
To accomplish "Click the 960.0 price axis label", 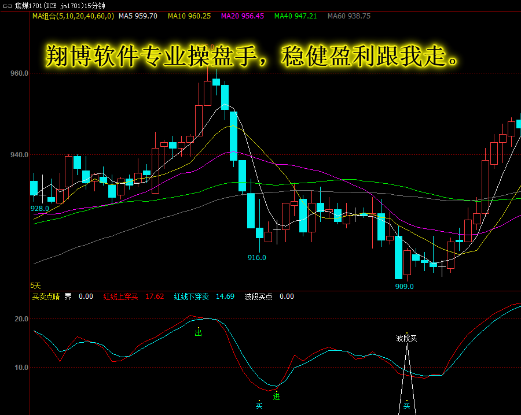I will click(x=19, y=73).
